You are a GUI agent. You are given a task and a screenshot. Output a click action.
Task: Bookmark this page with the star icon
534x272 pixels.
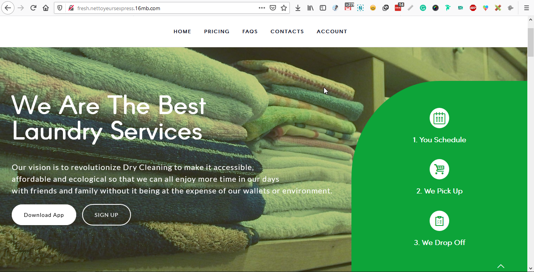click(x=284, y=8)
